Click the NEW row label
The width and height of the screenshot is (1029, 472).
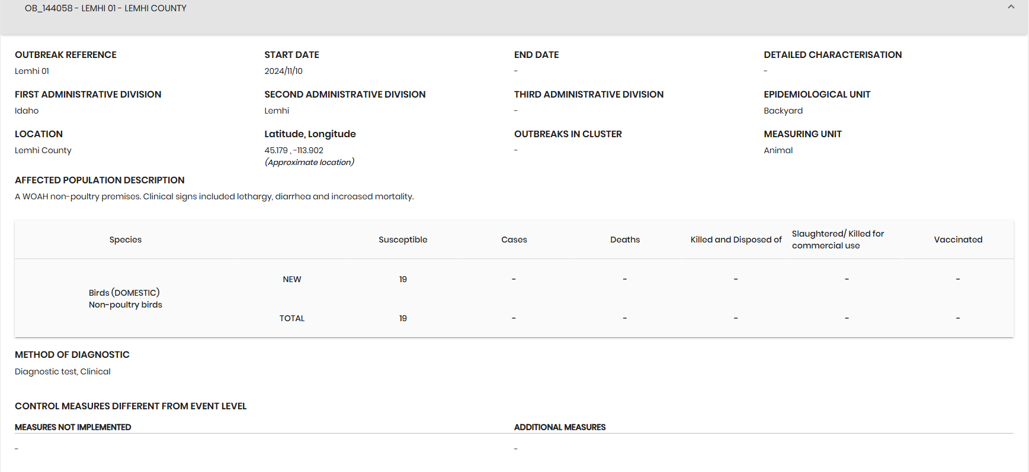click(292, 279)
